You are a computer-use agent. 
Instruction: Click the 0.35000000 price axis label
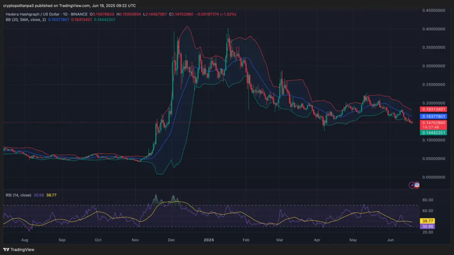click(x=434, y=48)
